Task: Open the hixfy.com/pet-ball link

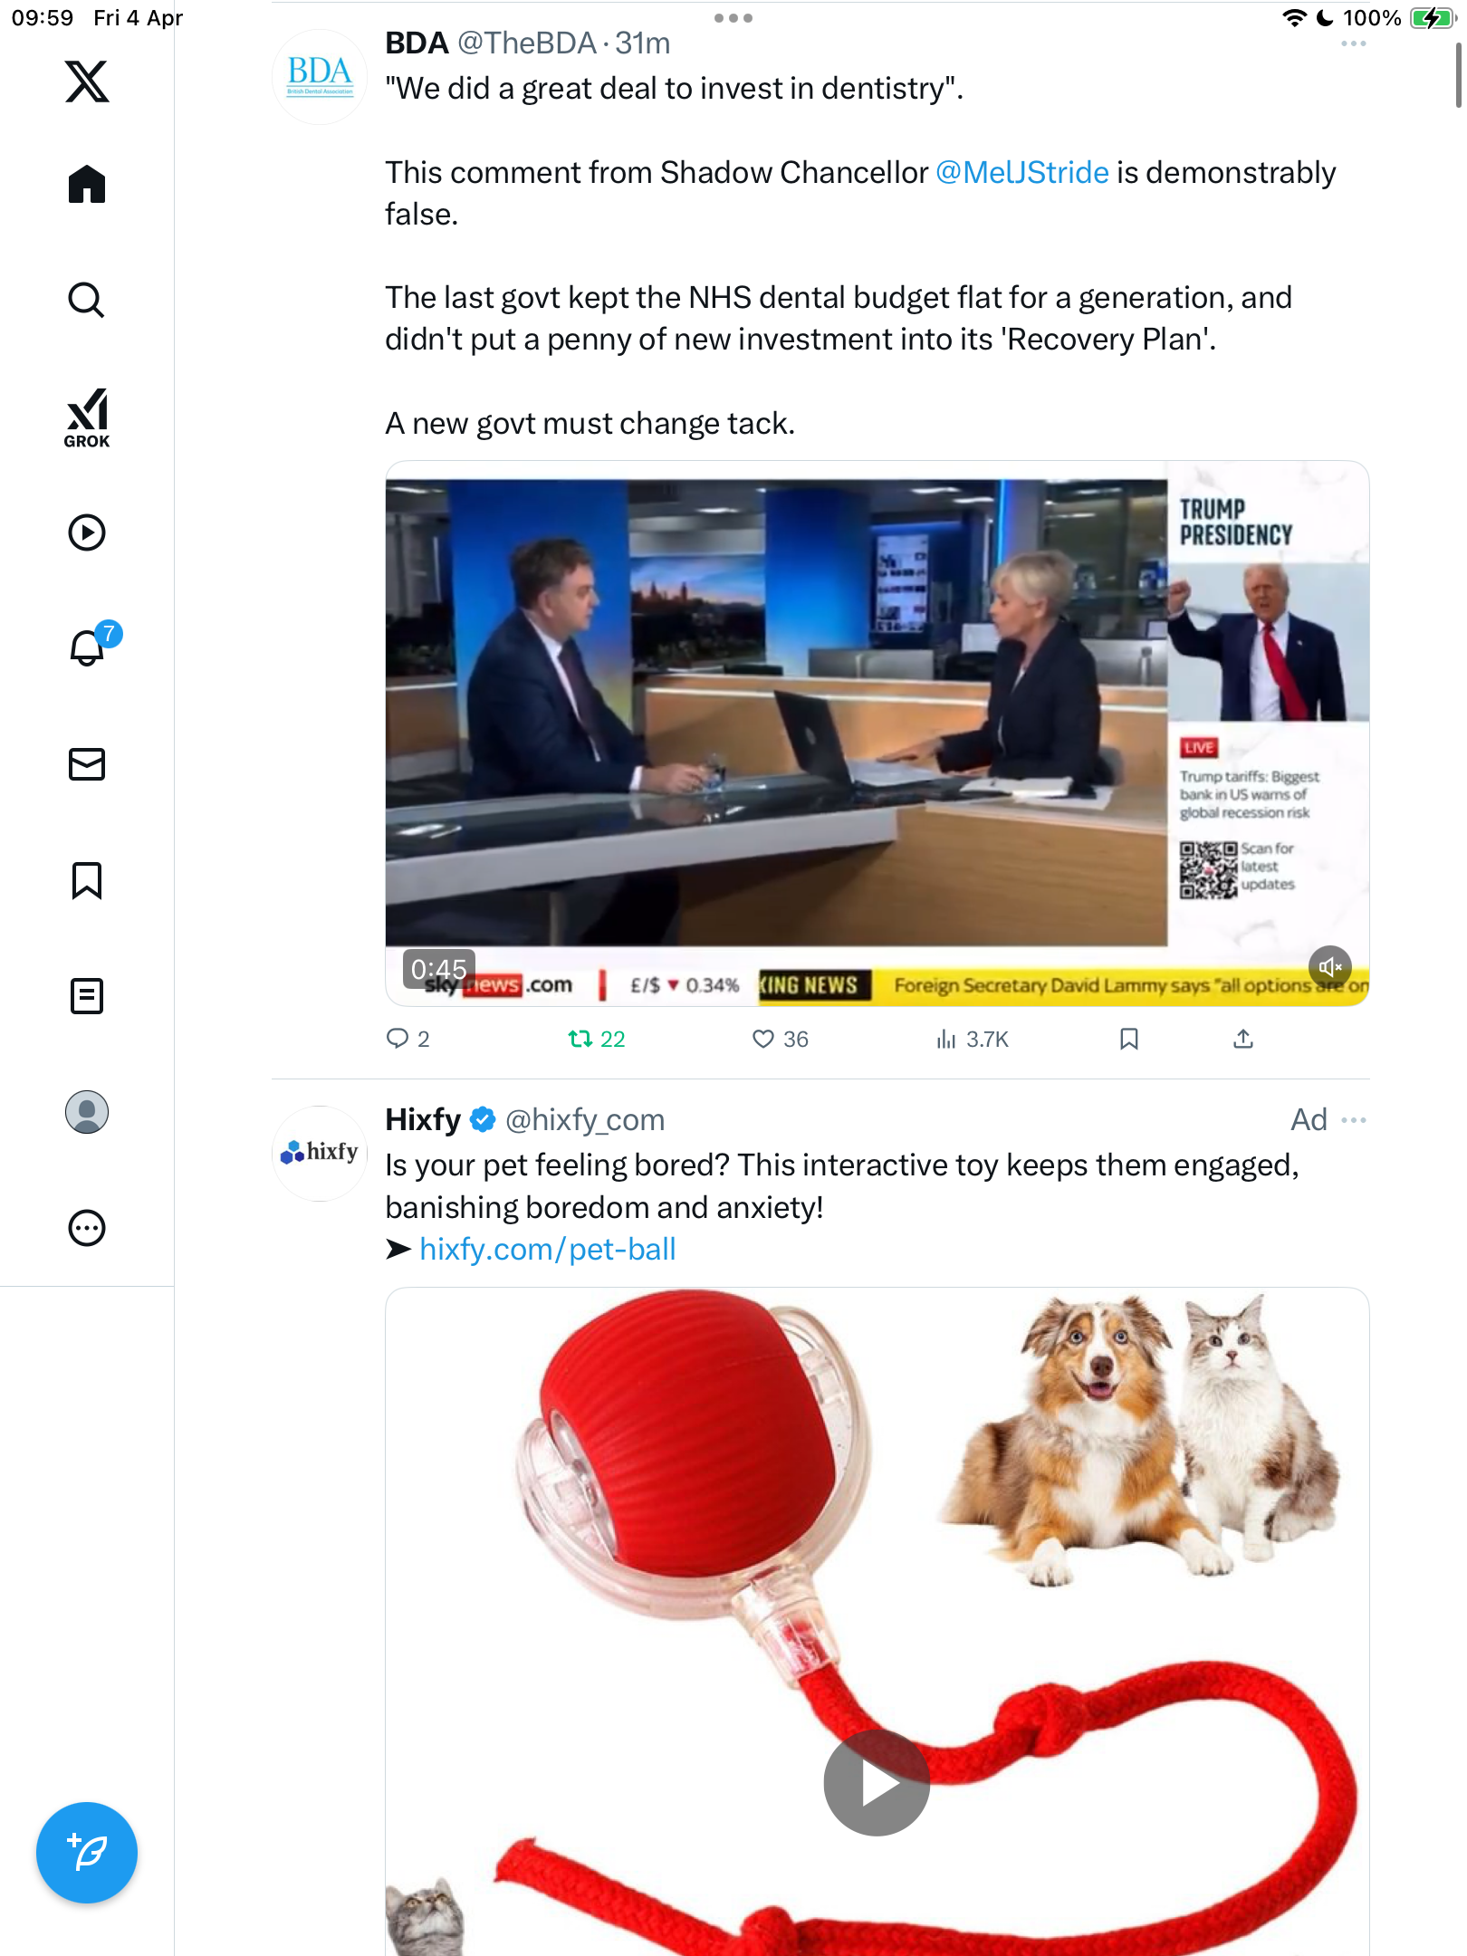Action: pos(547,1250)
